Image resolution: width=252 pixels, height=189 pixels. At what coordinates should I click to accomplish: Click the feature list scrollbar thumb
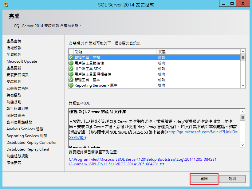pyautogui.click(x=243, y=57)
